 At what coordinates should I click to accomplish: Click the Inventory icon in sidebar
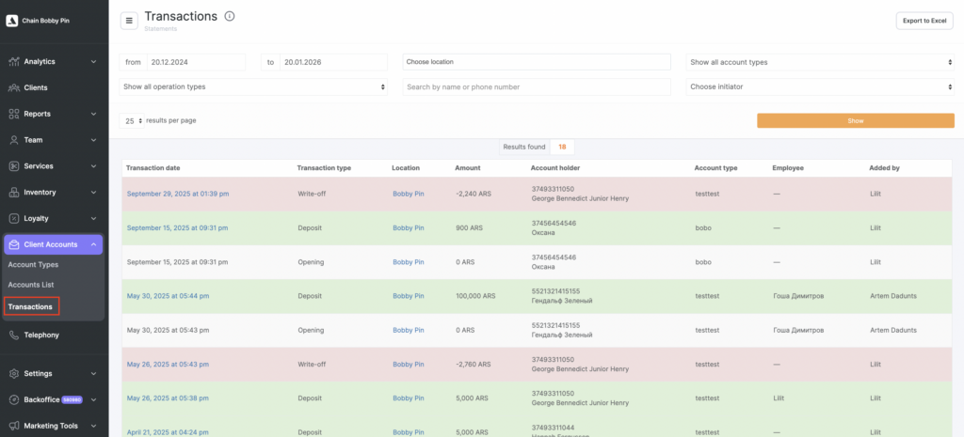[x=13, y=193]
